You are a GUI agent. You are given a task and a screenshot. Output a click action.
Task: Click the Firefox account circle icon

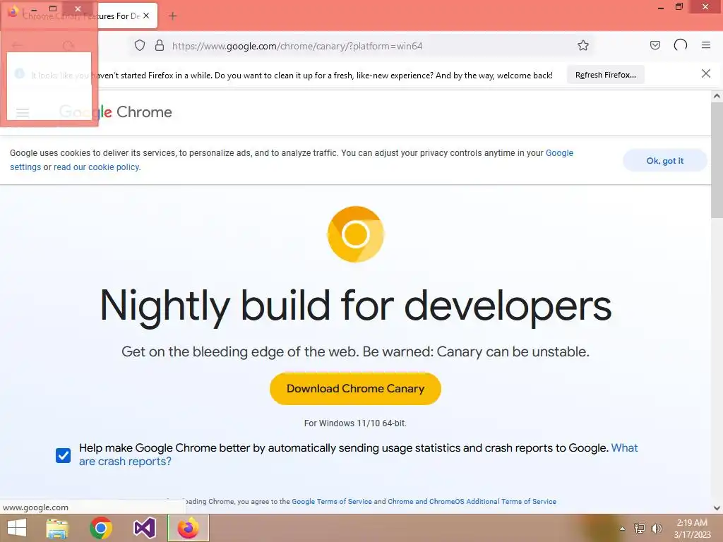[680, 45]
